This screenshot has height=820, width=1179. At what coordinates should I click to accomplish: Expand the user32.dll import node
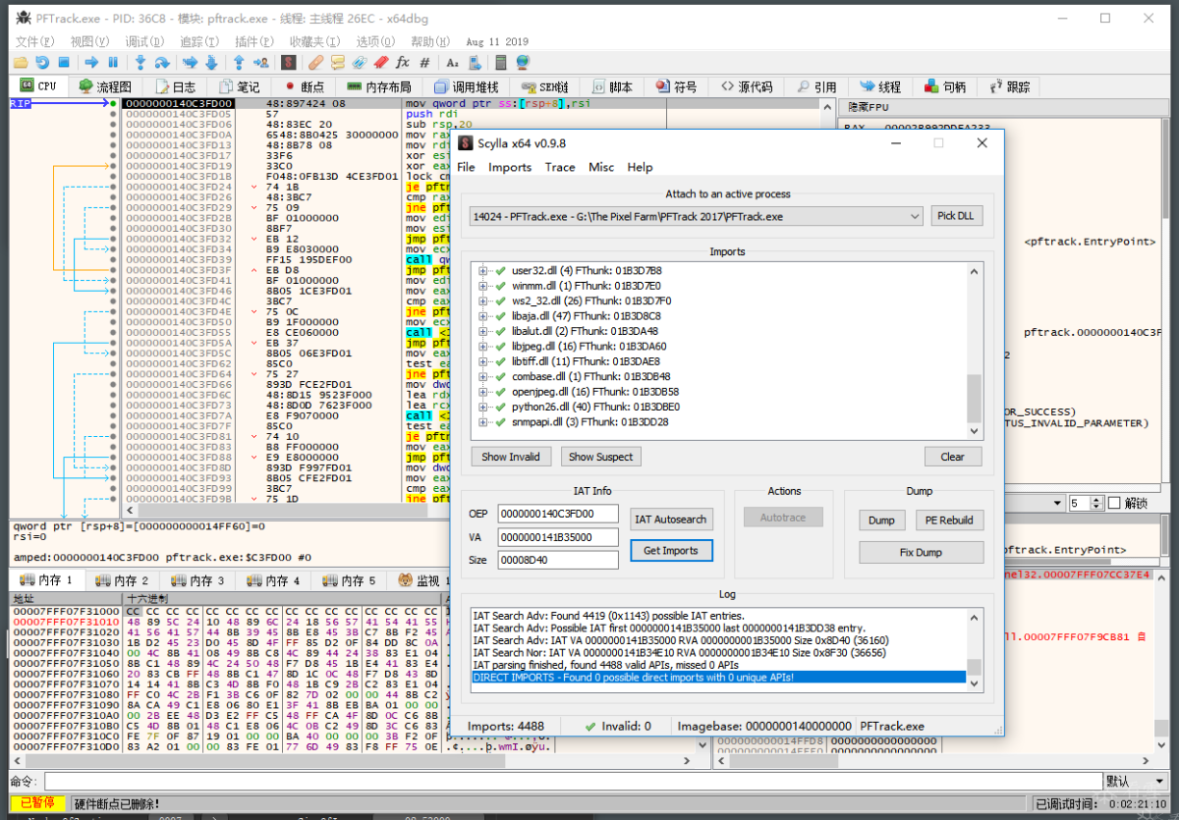coord(482,270)
